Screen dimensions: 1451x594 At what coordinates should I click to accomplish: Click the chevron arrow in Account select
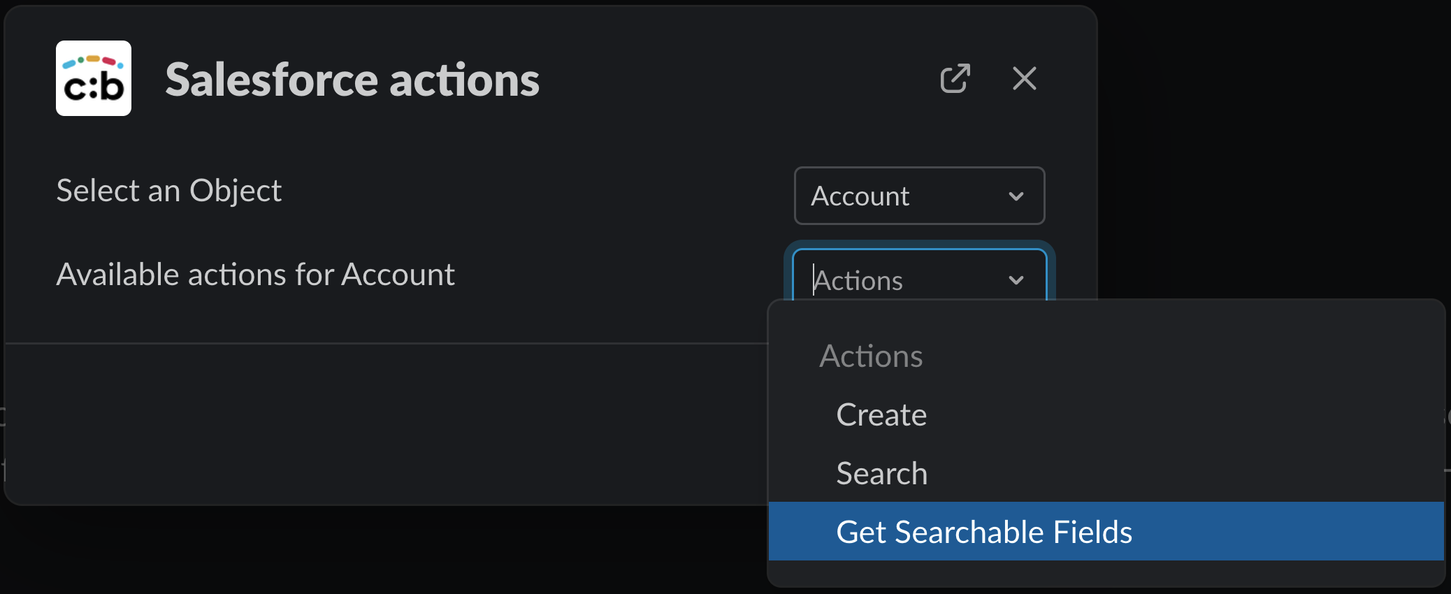pos(1016,196)
